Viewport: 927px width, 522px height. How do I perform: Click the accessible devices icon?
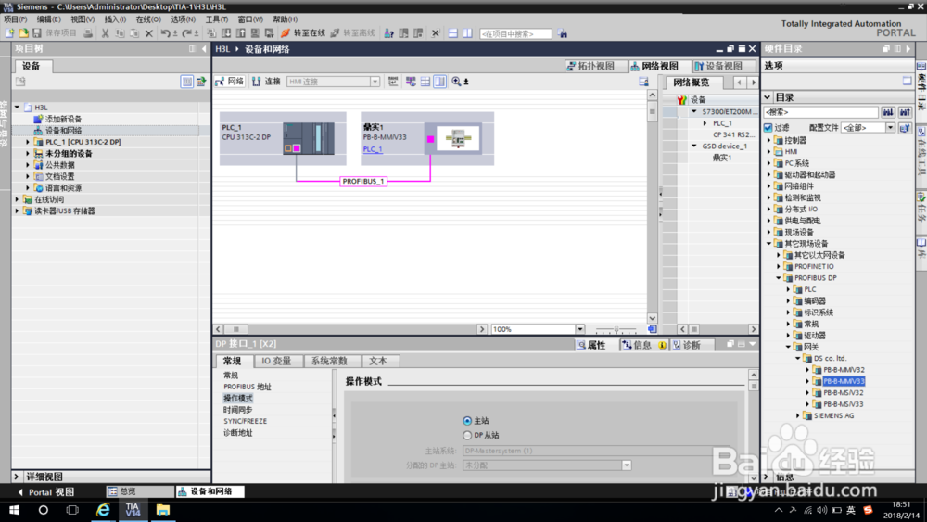click(x=389, y=33)
